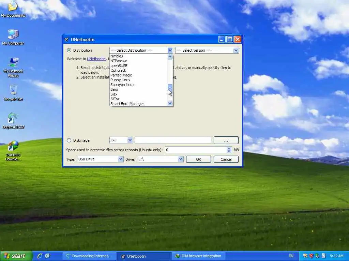This screenshot has width=349, height=261.
Task: Click the persistence space MB input field
Action: pyautogui.click(x=196, y=150)
